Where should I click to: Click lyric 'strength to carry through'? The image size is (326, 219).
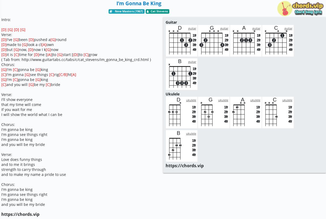coord(24,170)
